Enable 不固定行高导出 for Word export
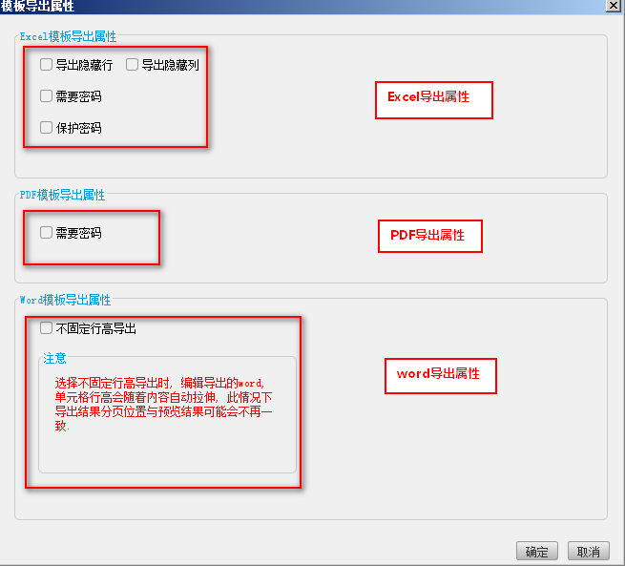 click(x=46, y=328)
